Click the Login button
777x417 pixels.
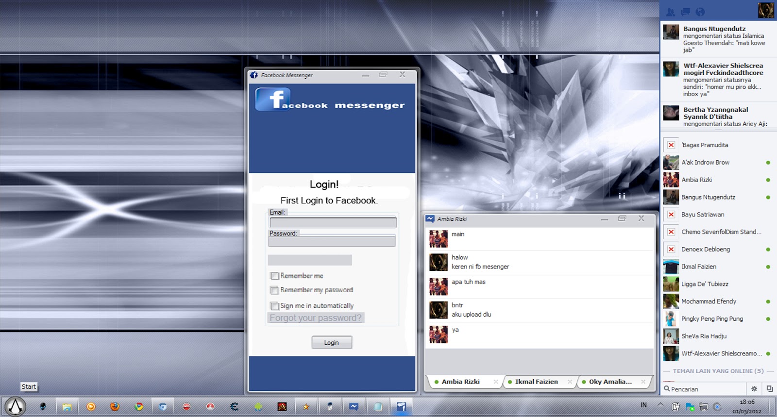332,342
